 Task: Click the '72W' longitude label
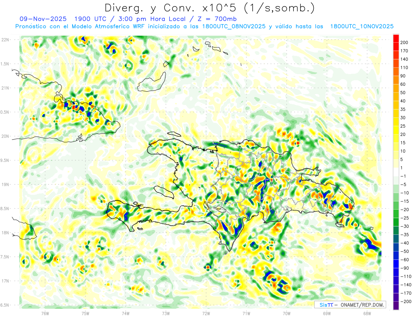[x=206, y=313]
